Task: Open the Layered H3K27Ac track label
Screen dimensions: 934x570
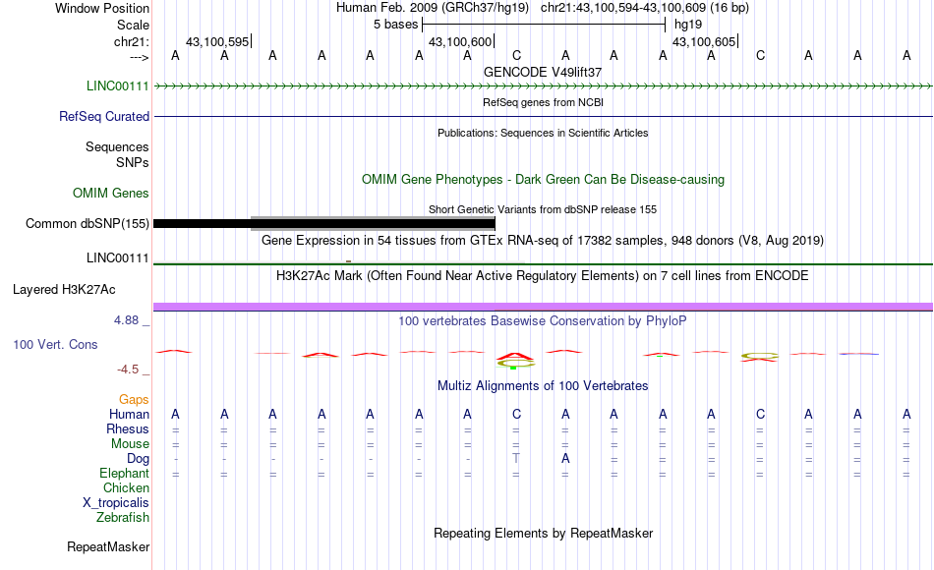Action: 64,290
